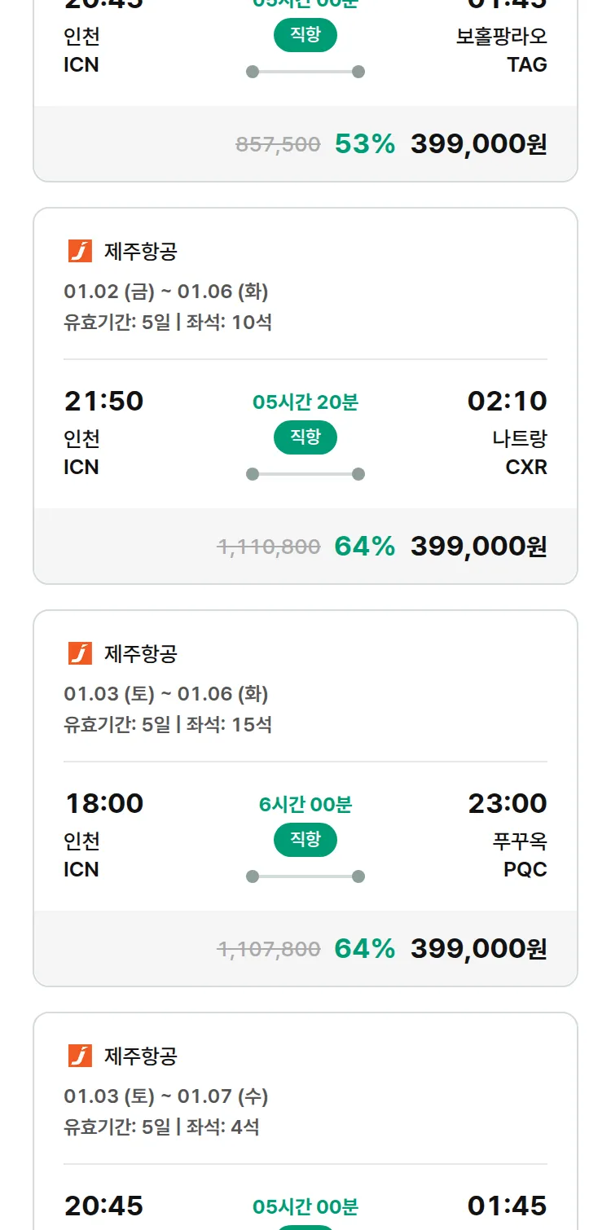Click the 01.03 (토) ~ 01.06 (화) date range
Image resolution: width=611 pixels, height=1230 pixels.
pyautogui.click(x=166, y=694)
